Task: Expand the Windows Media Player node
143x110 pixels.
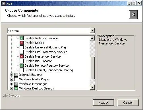Action: [11, 79]
